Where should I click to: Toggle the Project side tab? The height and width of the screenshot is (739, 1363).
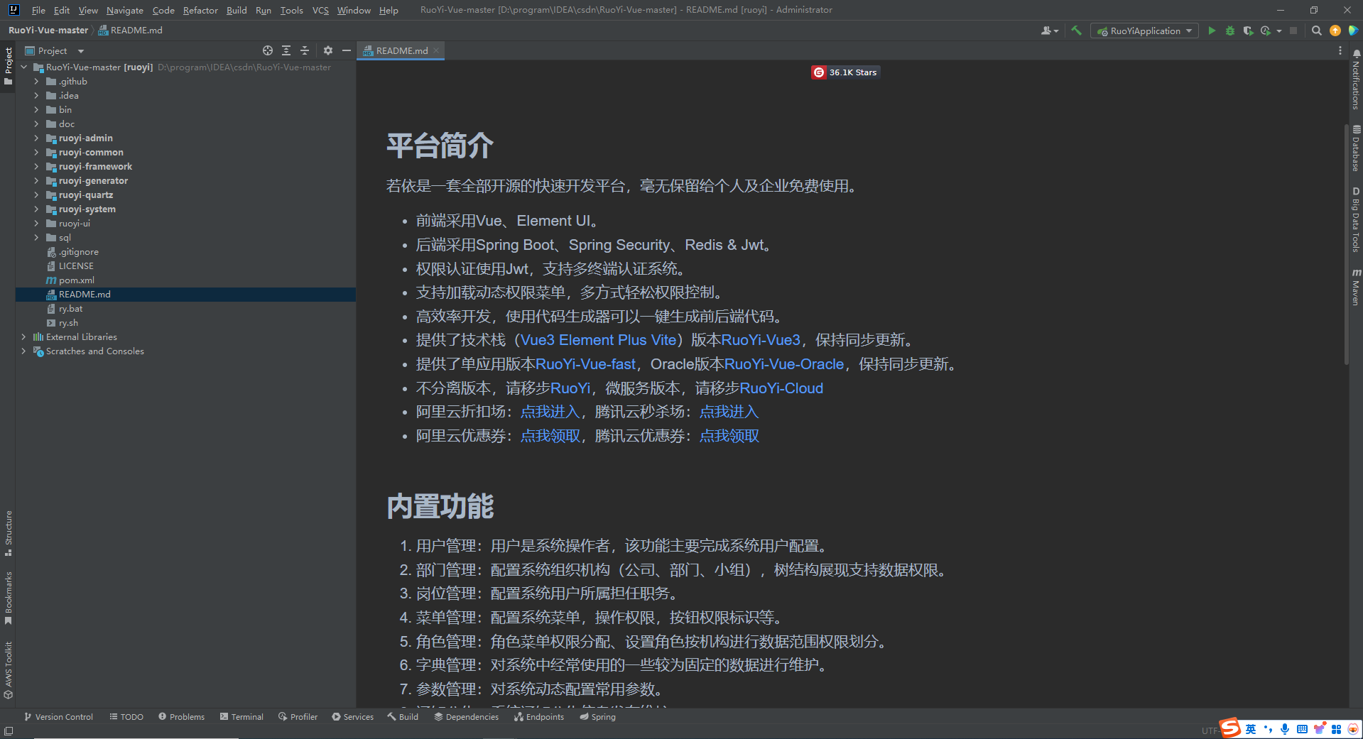click(x=8, y=66)
